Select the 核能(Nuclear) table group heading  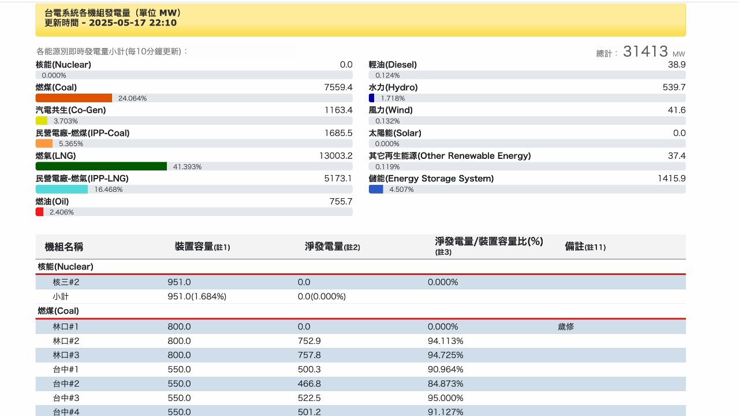pyautogui.click(x=66, y=266)
